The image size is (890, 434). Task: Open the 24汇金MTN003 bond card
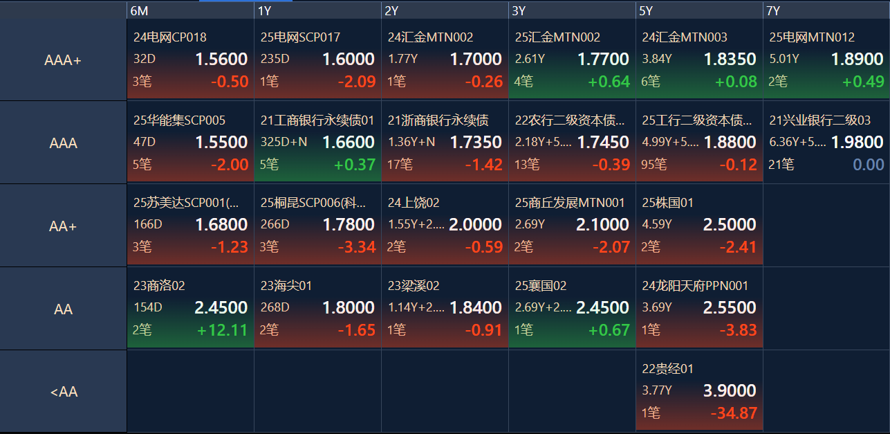coord(699,59)
